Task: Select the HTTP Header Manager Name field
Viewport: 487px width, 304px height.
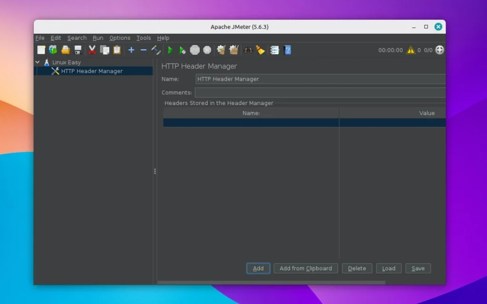Action: tap(319, 79)
